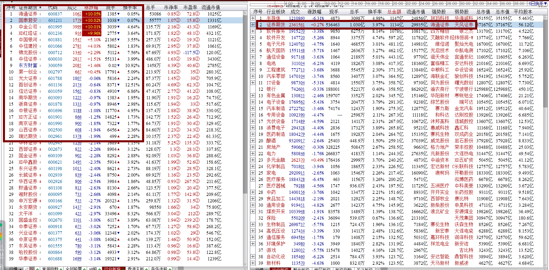Expand the 软件开发 sector row
Screen dimensions: 549x270
(x=253, y=37)
